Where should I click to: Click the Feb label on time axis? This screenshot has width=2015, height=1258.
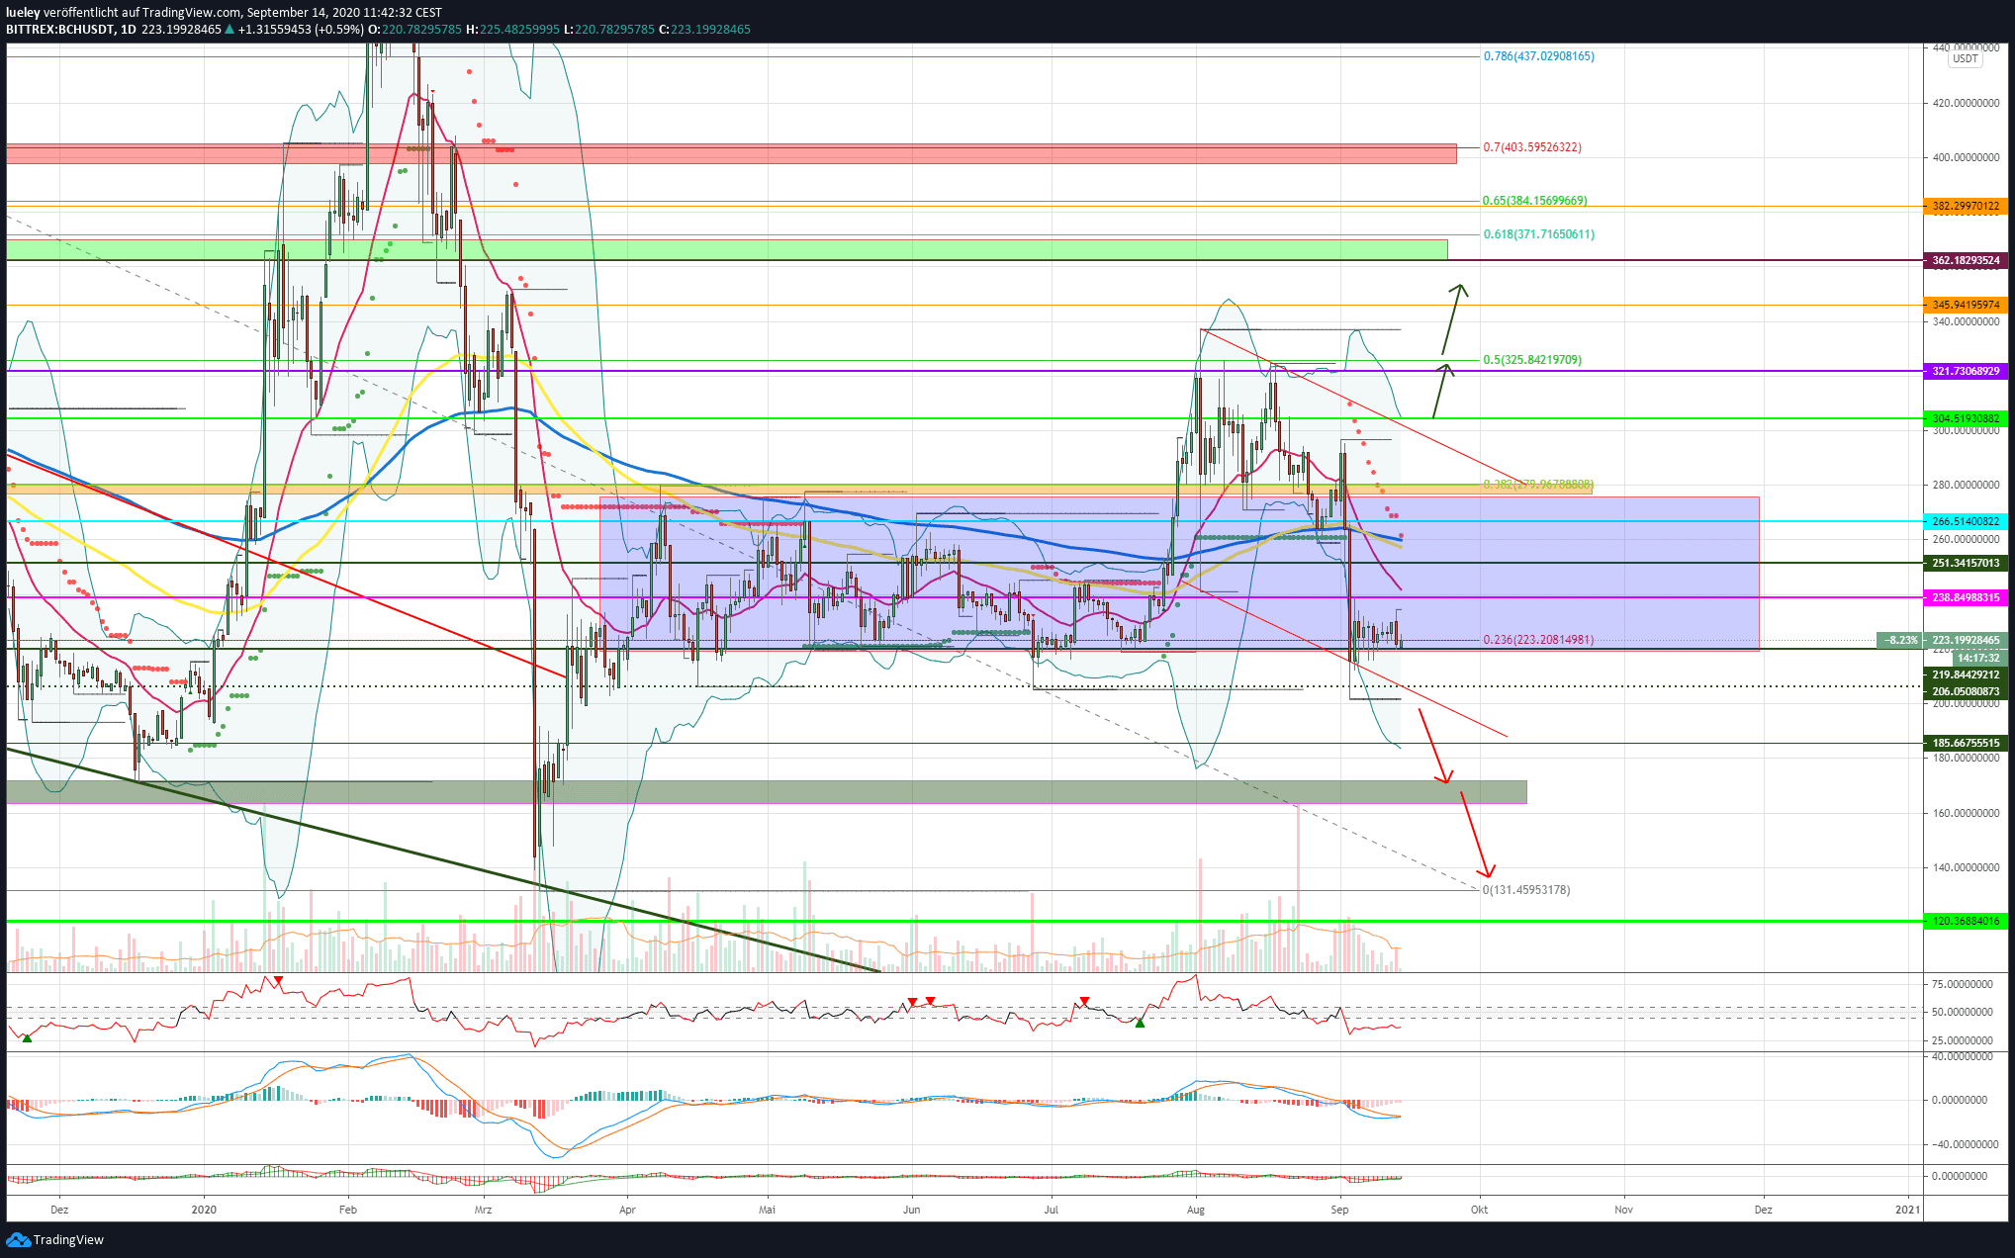347,1210
